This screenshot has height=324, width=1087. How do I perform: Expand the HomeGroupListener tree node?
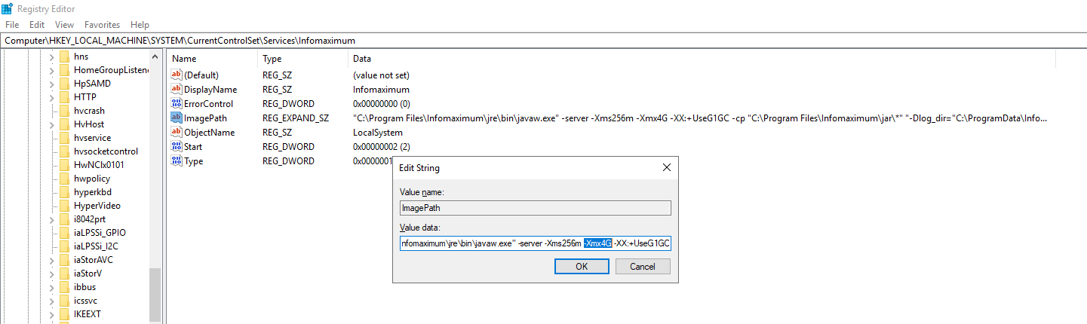tap(52, 70)
